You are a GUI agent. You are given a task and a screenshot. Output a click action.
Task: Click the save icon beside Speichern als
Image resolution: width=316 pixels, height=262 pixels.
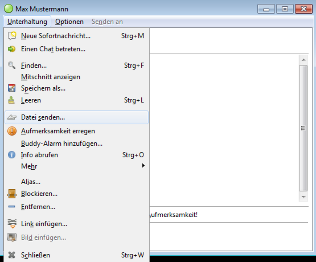[x=12, y=88]
